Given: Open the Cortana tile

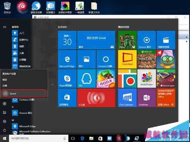Looking at the screenshot, I should click(x=106, y=59).
